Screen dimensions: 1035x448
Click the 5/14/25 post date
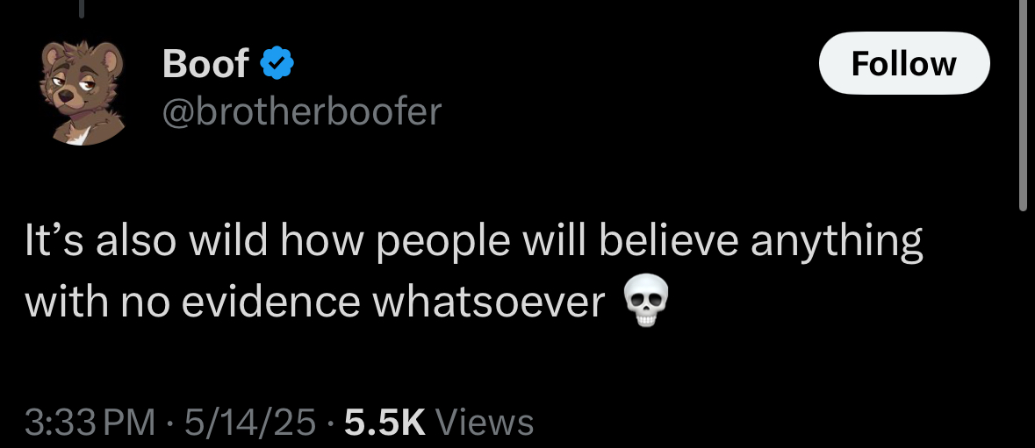coord(250,423)
